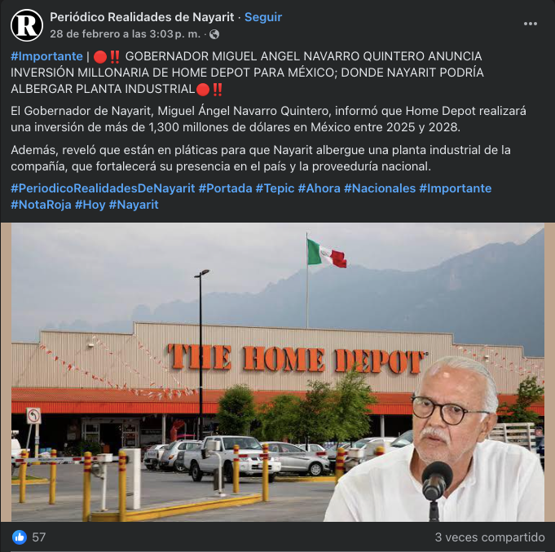Open the #PeriodicoRealidadesDeNayarit hashtag

tap(103, 188)
